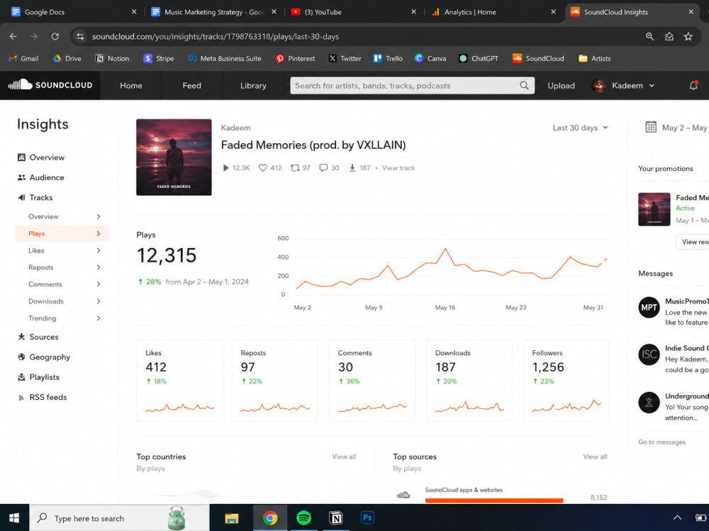This screenshot has height=531, width=709.
Task: Click the SoundCloud logo in header
Action: pos(50,85)
